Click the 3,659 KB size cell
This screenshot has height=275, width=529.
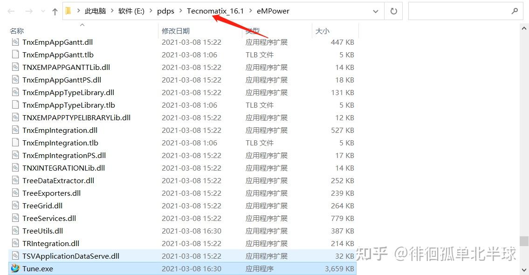tap(339, 269)
